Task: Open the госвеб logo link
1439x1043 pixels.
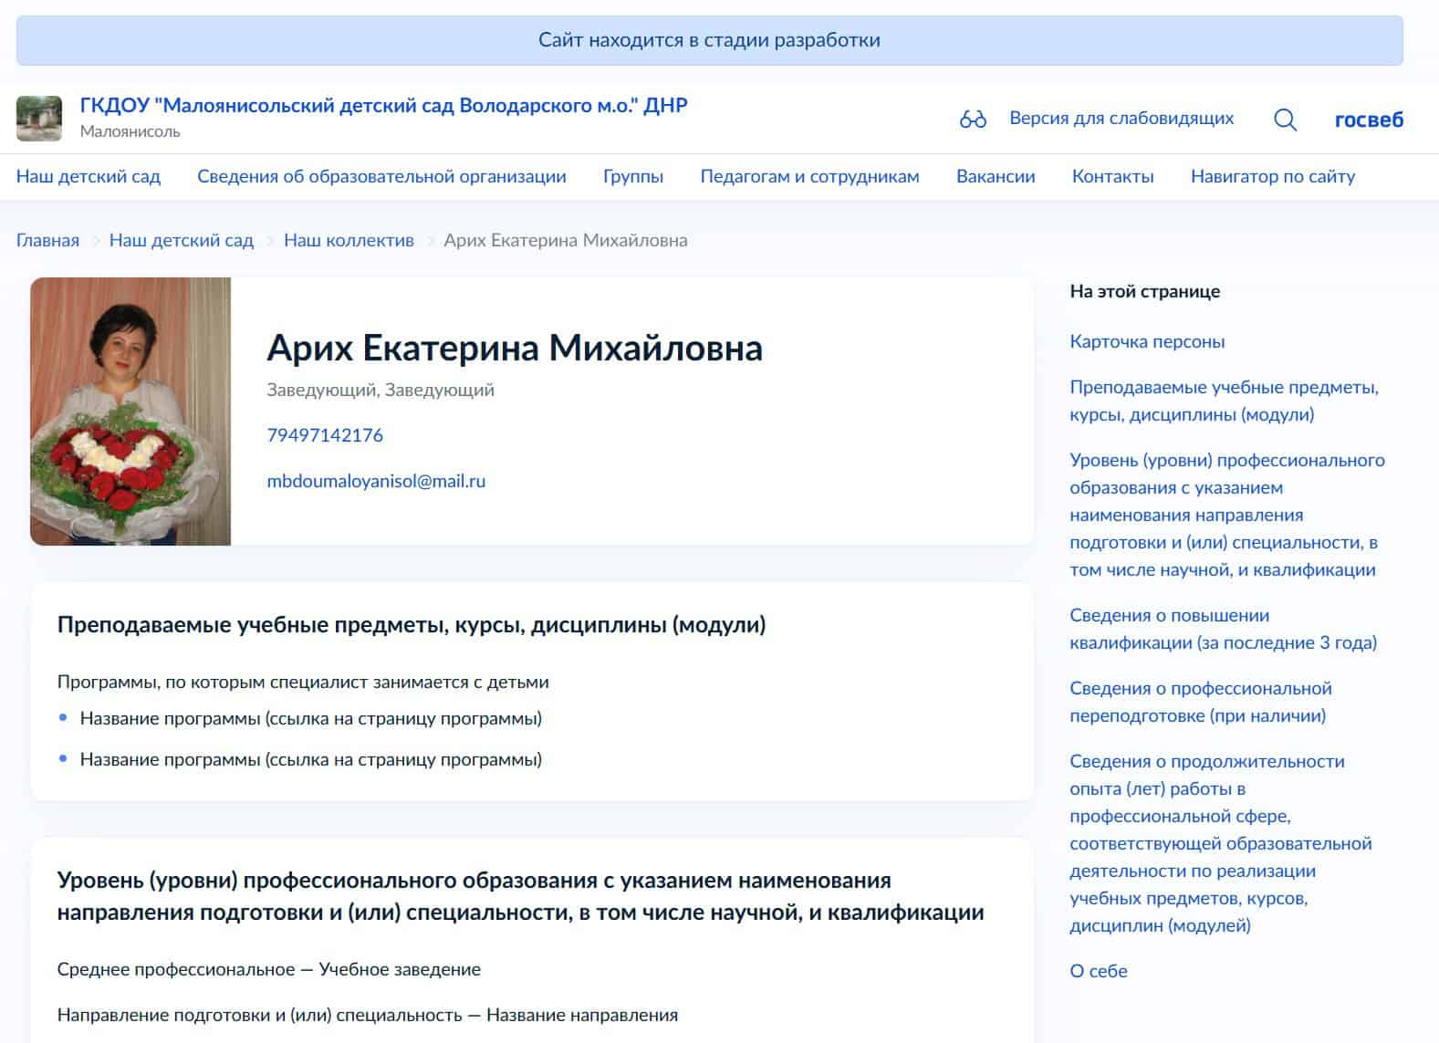Action: (x=1369, y=119)
